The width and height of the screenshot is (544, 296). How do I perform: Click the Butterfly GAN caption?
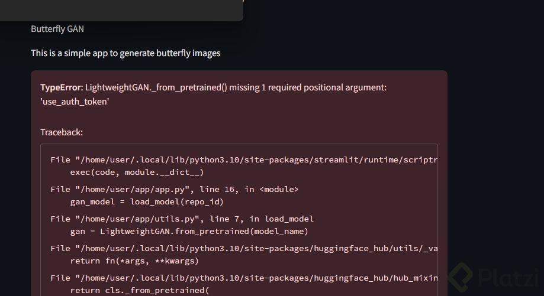(57, 29)
